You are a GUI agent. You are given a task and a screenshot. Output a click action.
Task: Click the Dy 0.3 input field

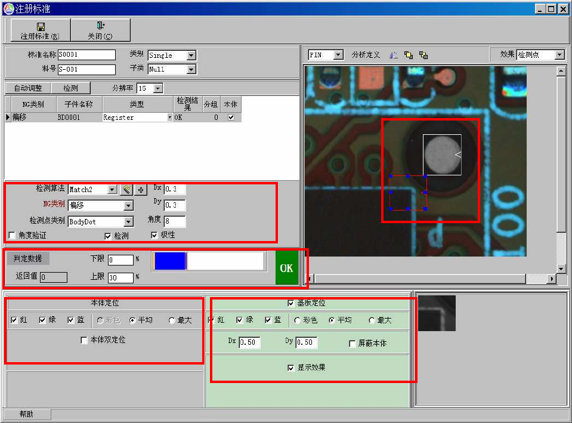pyautogui.click(x=175, y=205)
